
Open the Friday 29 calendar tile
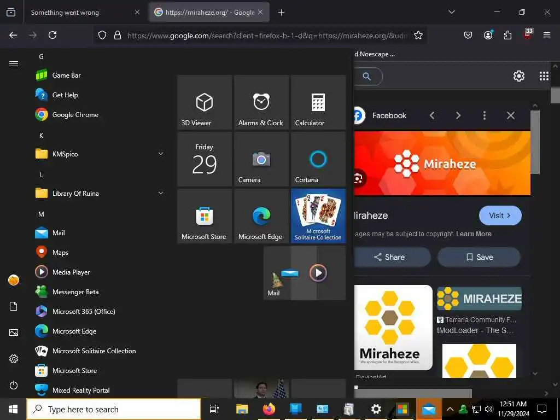[205, 159]
